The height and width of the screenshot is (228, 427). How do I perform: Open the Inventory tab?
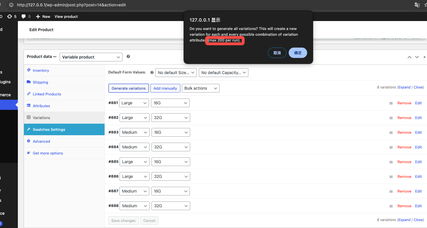click(x=41, y=70)
